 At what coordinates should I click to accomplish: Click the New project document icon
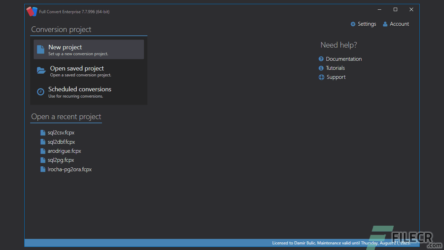click(41, 49)
